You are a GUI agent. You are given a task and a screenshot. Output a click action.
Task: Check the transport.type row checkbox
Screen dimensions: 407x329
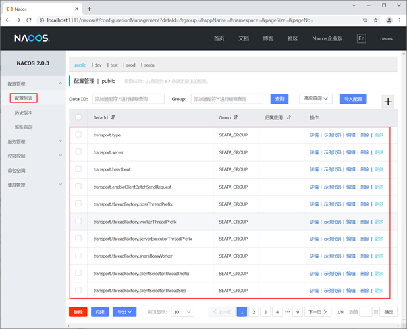tap(78, 135)
